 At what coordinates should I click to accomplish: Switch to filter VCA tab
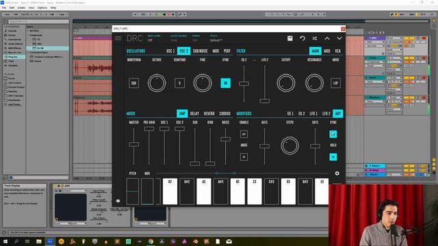click(x=337, y=51)
